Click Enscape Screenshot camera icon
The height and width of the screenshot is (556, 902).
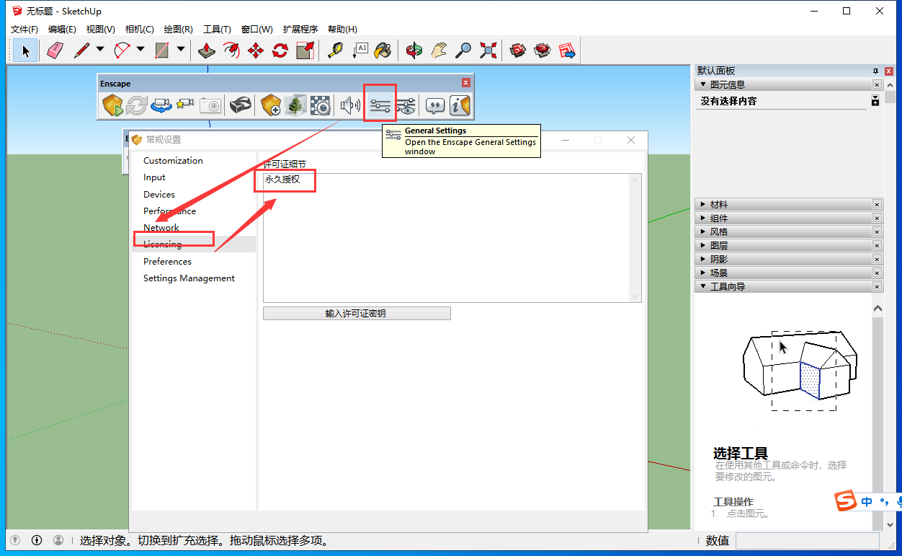pos(210,106)
